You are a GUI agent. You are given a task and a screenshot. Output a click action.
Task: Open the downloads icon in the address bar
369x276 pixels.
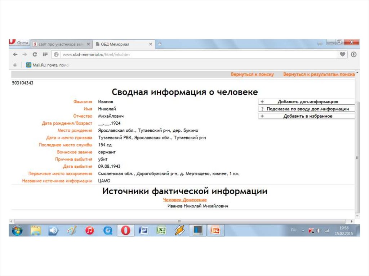(354, 54)
